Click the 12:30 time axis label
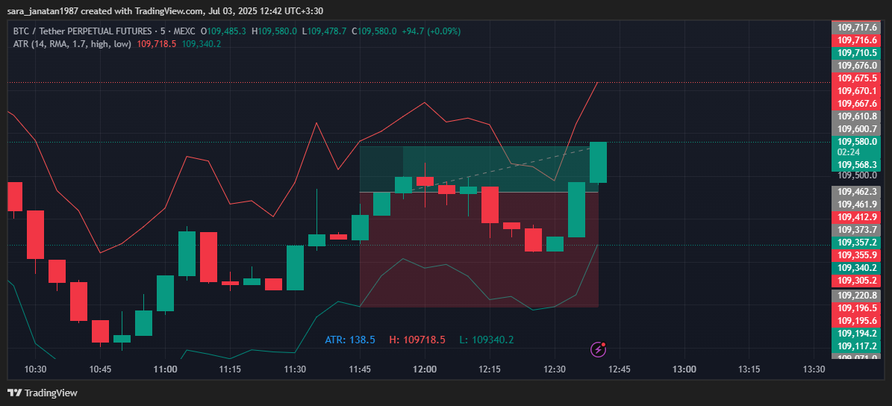The image size is (892, 406). click(x=554, y=369)
